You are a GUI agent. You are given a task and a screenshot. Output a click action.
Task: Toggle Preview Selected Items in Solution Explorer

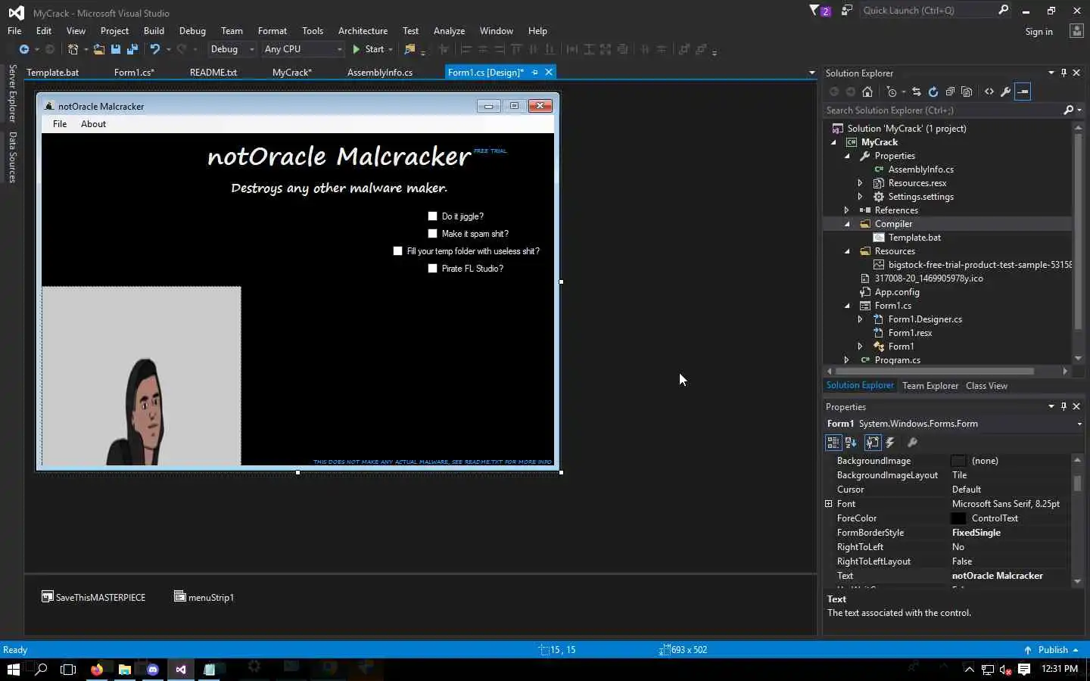tap(1023, 92)
